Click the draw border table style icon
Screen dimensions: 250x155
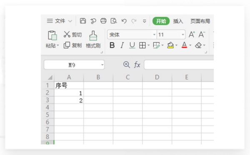[x=156, y=45]
